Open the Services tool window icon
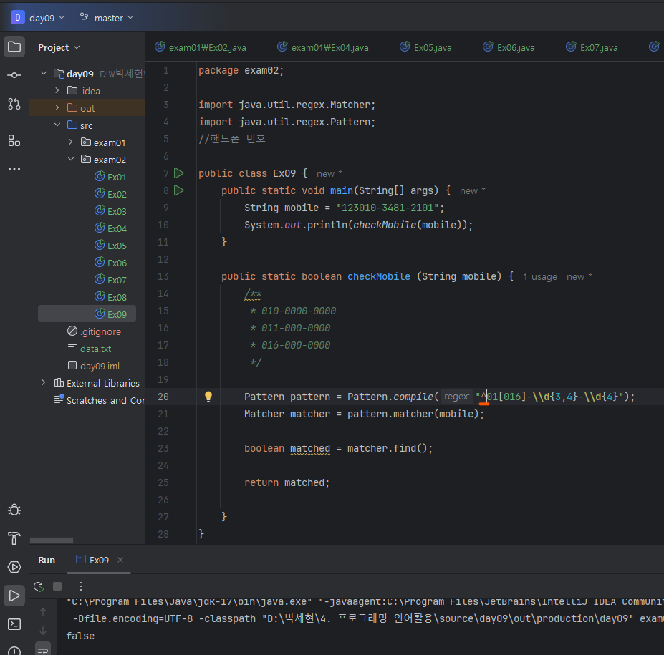This screenshot has height=655, width=664. pyautogui.click(x=14, y=567)
